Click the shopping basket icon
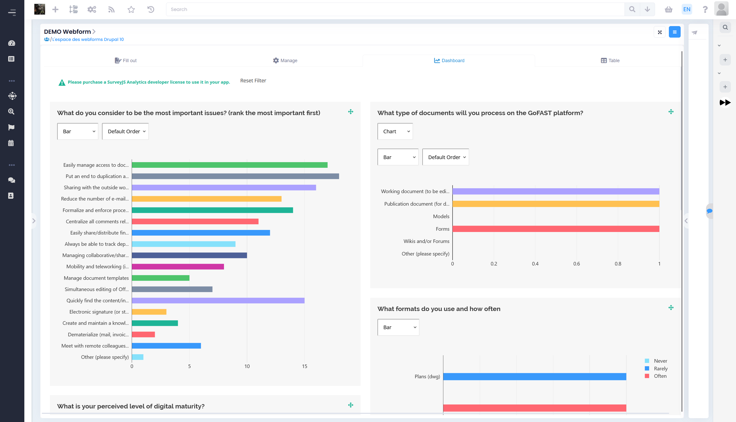This screenshot has height=422, width=736. click(x=669, y=9)
